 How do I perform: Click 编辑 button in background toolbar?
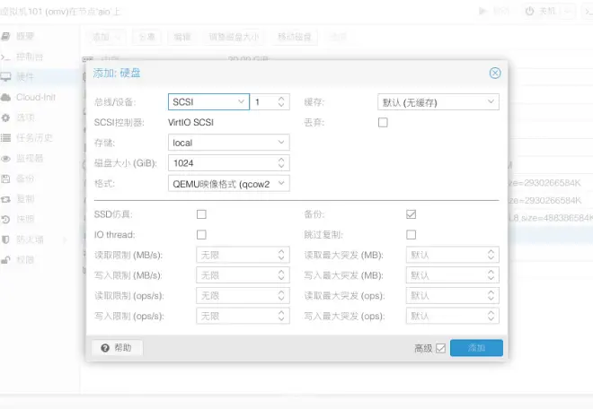click(x=181, y=37)
